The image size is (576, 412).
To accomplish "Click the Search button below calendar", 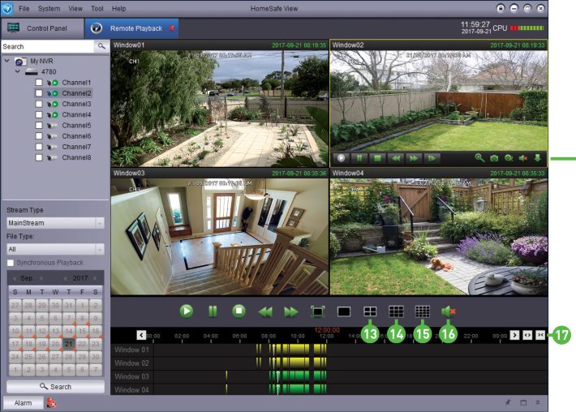I will pos(55,387).
